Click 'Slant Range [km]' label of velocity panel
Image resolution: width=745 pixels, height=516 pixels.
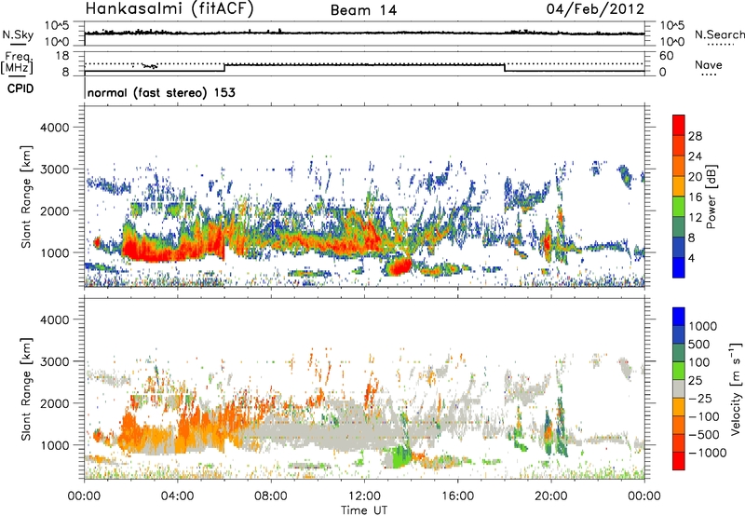pos(26,388)
